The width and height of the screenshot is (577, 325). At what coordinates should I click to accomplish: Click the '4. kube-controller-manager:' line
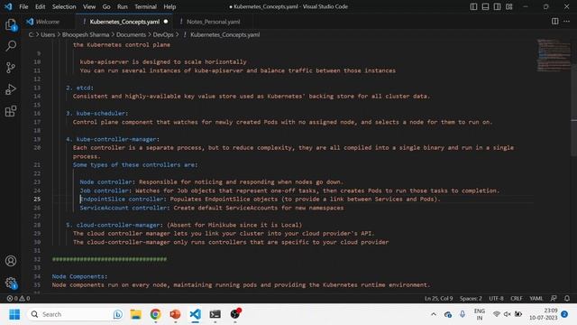coord(113,139)
